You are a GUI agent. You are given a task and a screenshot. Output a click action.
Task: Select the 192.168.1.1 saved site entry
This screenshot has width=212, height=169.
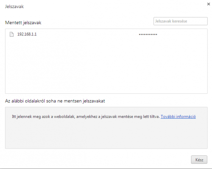point(106,34)
